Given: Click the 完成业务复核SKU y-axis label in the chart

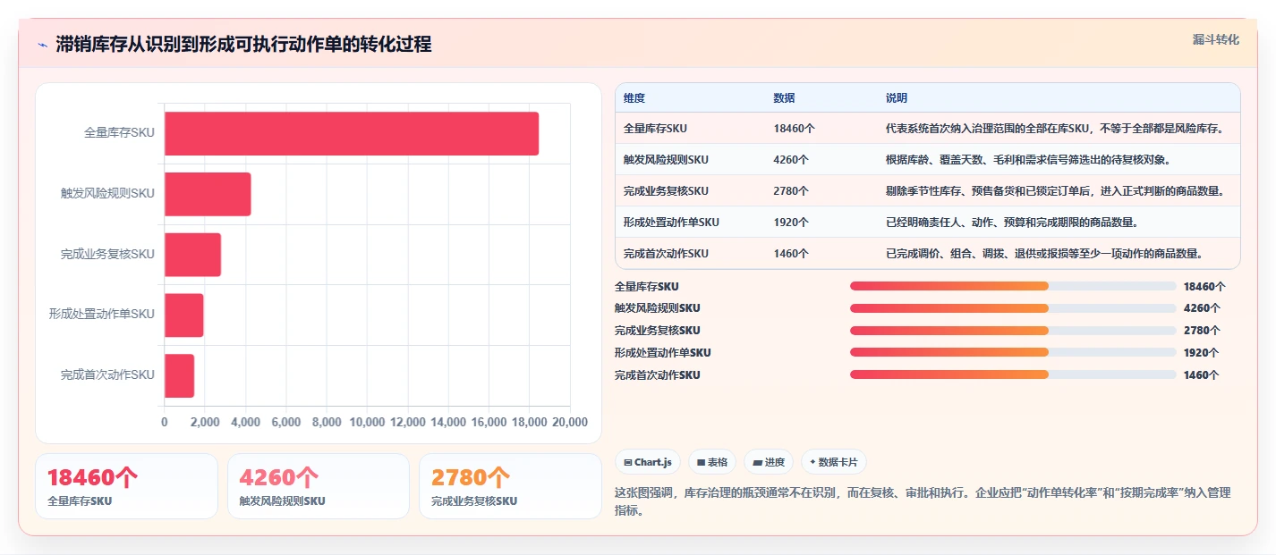Looking at the screenshot, I should coord(107,254).
